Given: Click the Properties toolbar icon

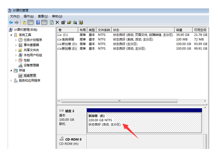Looking at the screenshot, I should 63,22.
